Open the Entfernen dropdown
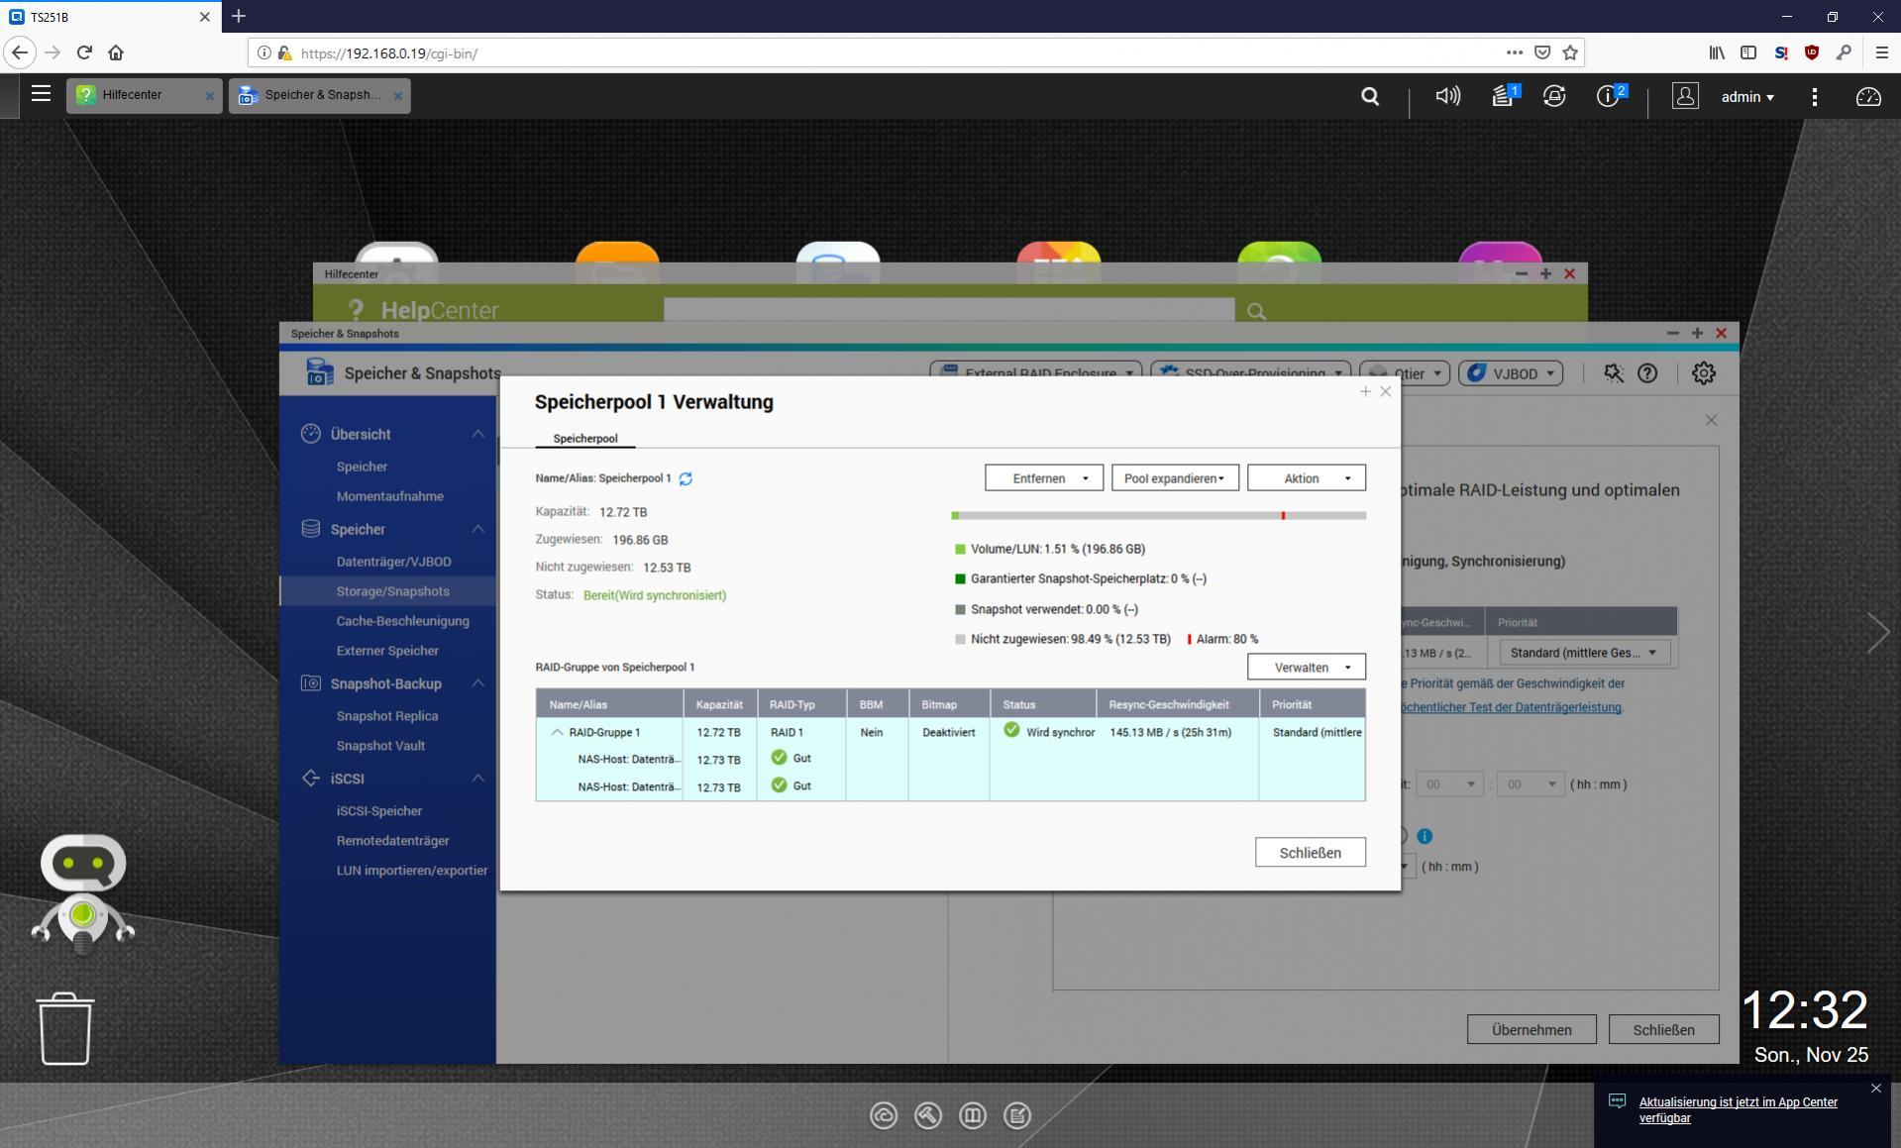This screenshot has width=1901, height=1148. (1043, 478)
